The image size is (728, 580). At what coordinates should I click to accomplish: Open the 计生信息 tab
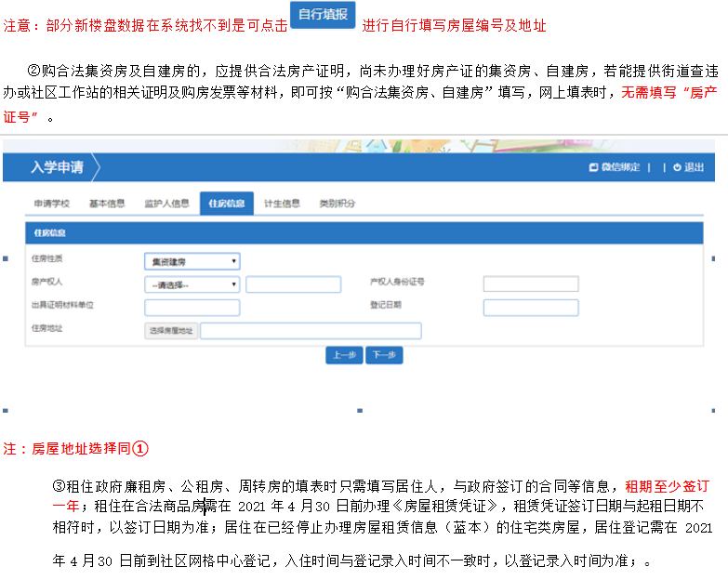[282, 204]
